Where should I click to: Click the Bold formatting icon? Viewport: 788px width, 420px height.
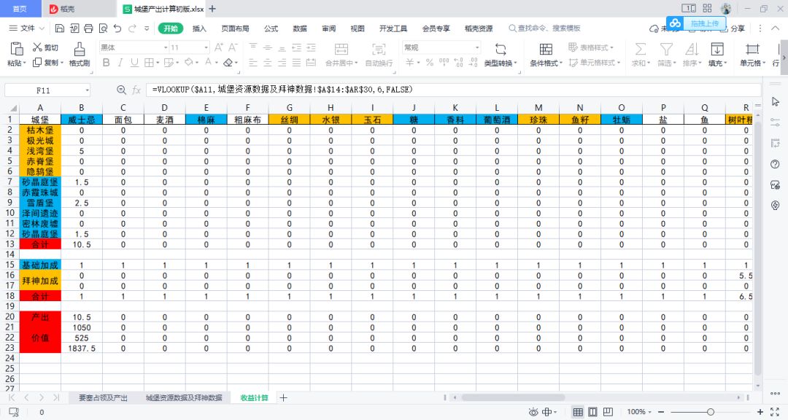point(106,63)
